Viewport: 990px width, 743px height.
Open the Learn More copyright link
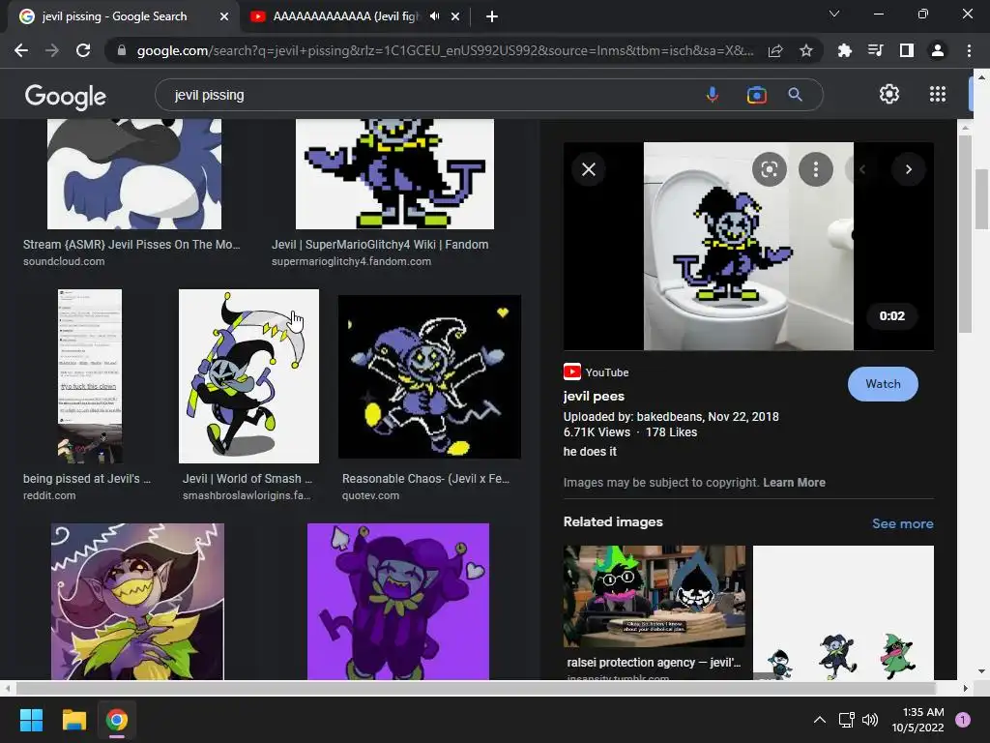[x=795, y=482]
